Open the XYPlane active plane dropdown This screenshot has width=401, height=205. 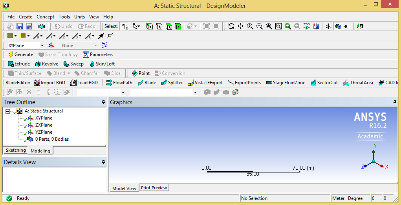tap(42, 45)
